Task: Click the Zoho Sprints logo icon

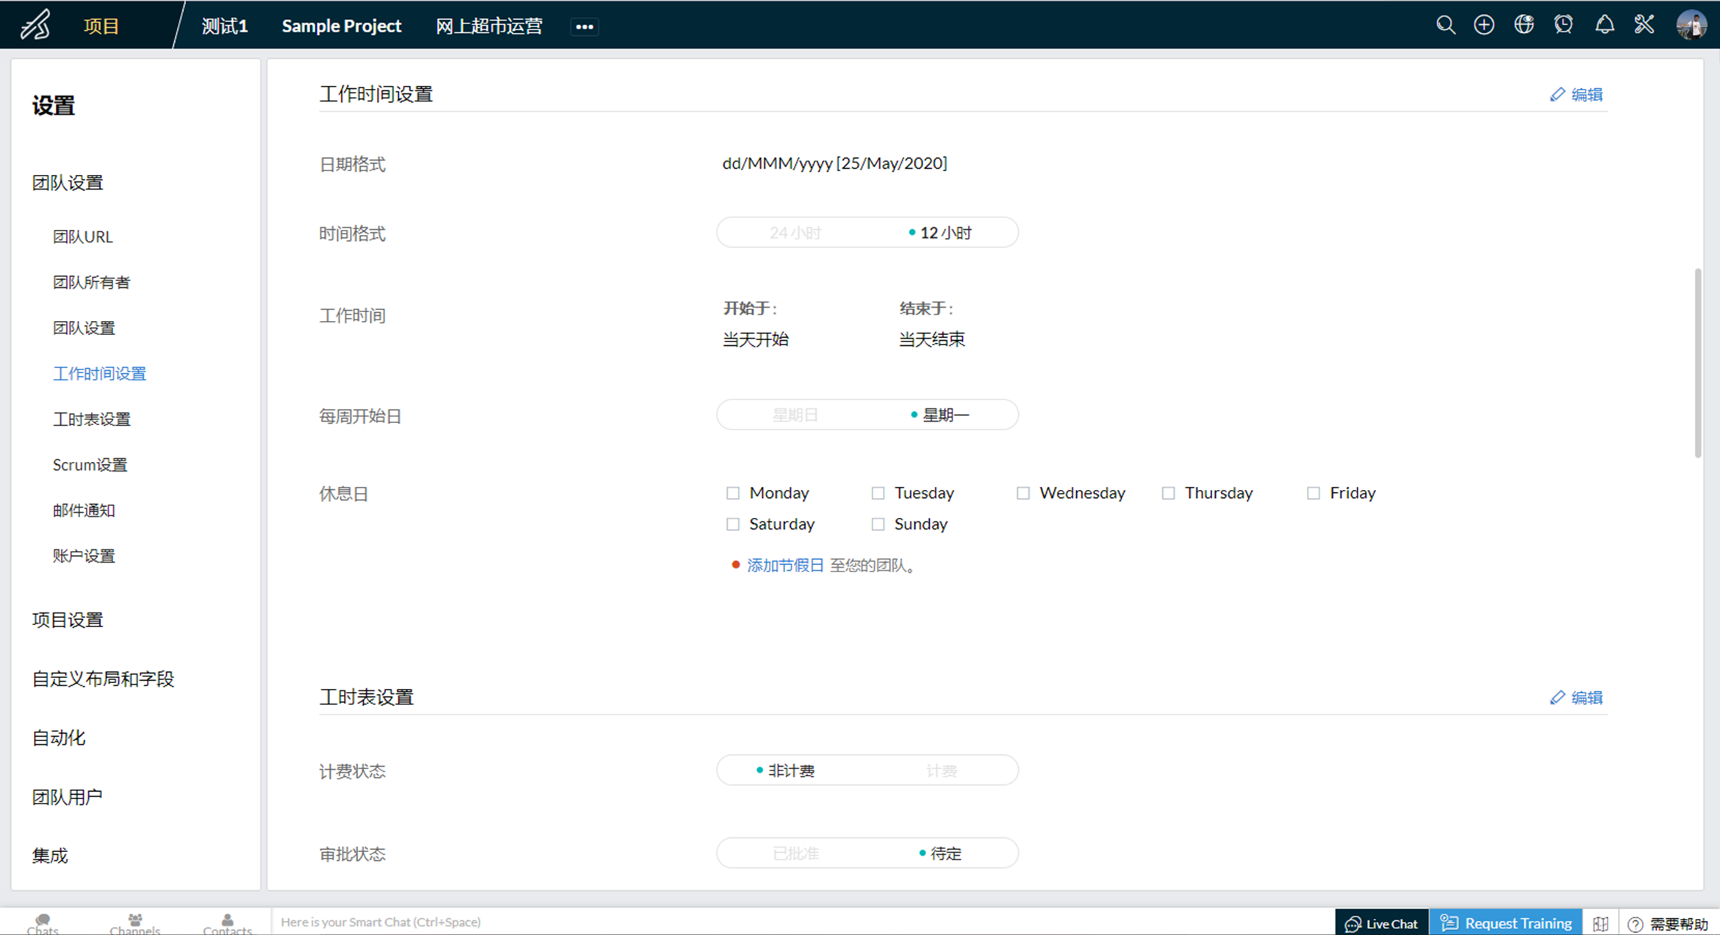Action: 35,25
